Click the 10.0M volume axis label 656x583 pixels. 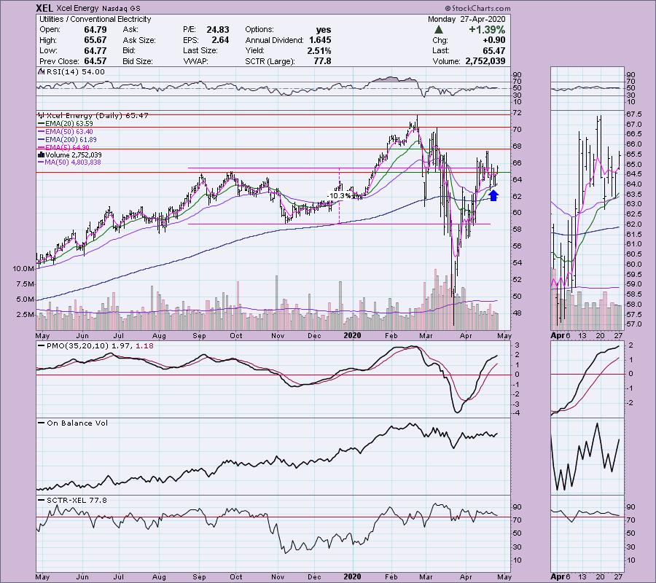point(23,268)
